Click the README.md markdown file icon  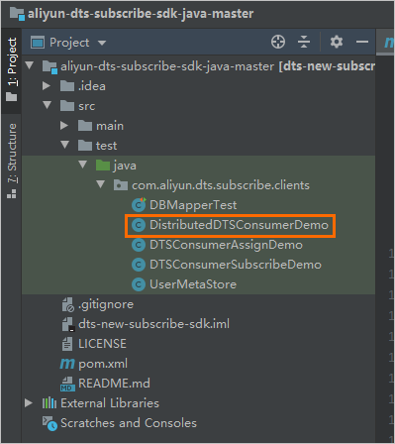(67, 384)
